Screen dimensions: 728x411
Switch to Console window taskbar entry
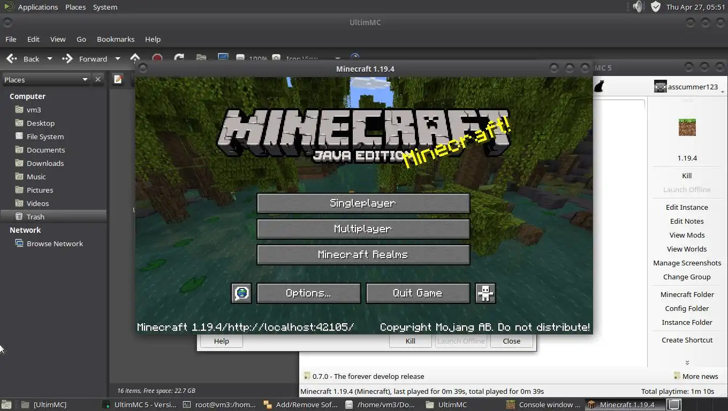(543, 405)
